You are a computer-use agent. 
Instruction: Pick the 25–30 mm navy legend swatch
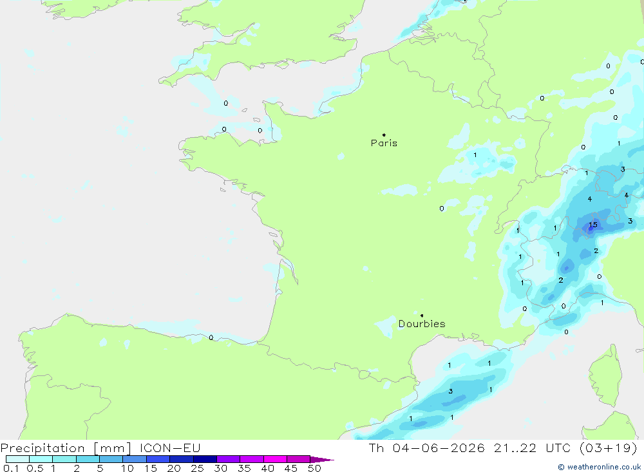coord(205,459)
